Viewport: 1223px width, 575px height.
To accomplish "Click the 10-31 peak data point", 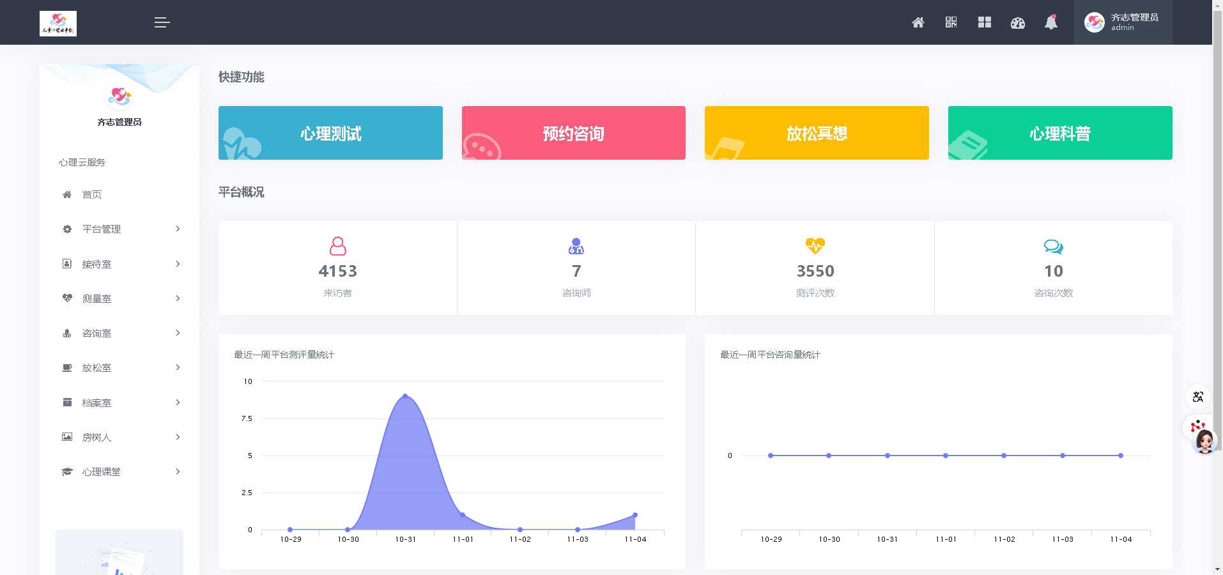I will [405, 396].
